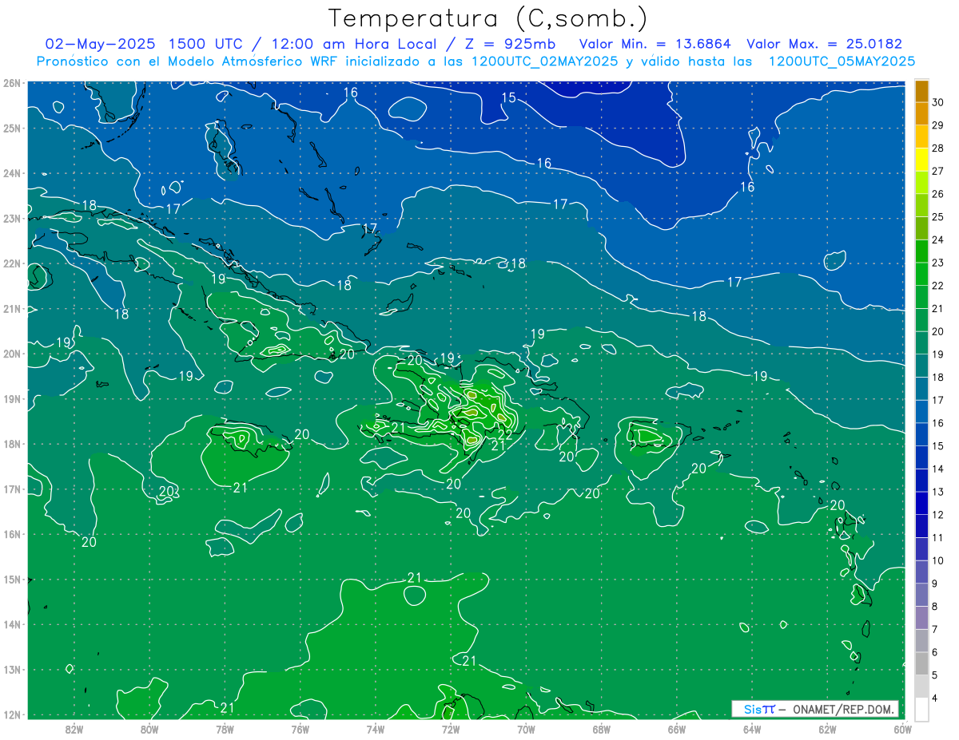
Task: Click the '19N' latitude axis label
Action: pos(12,398)
